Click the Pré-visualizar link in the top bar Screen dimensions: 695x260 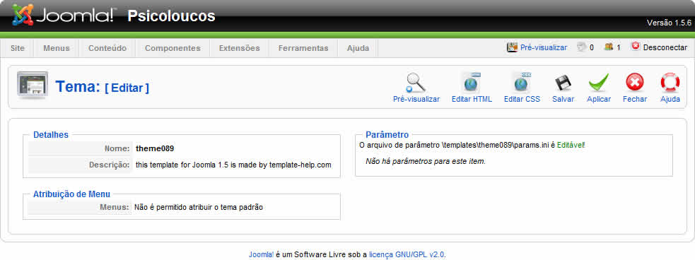point(544,48)
